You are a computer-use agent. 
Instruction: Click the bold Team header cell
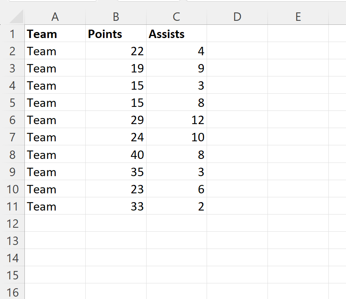point(55,34)
